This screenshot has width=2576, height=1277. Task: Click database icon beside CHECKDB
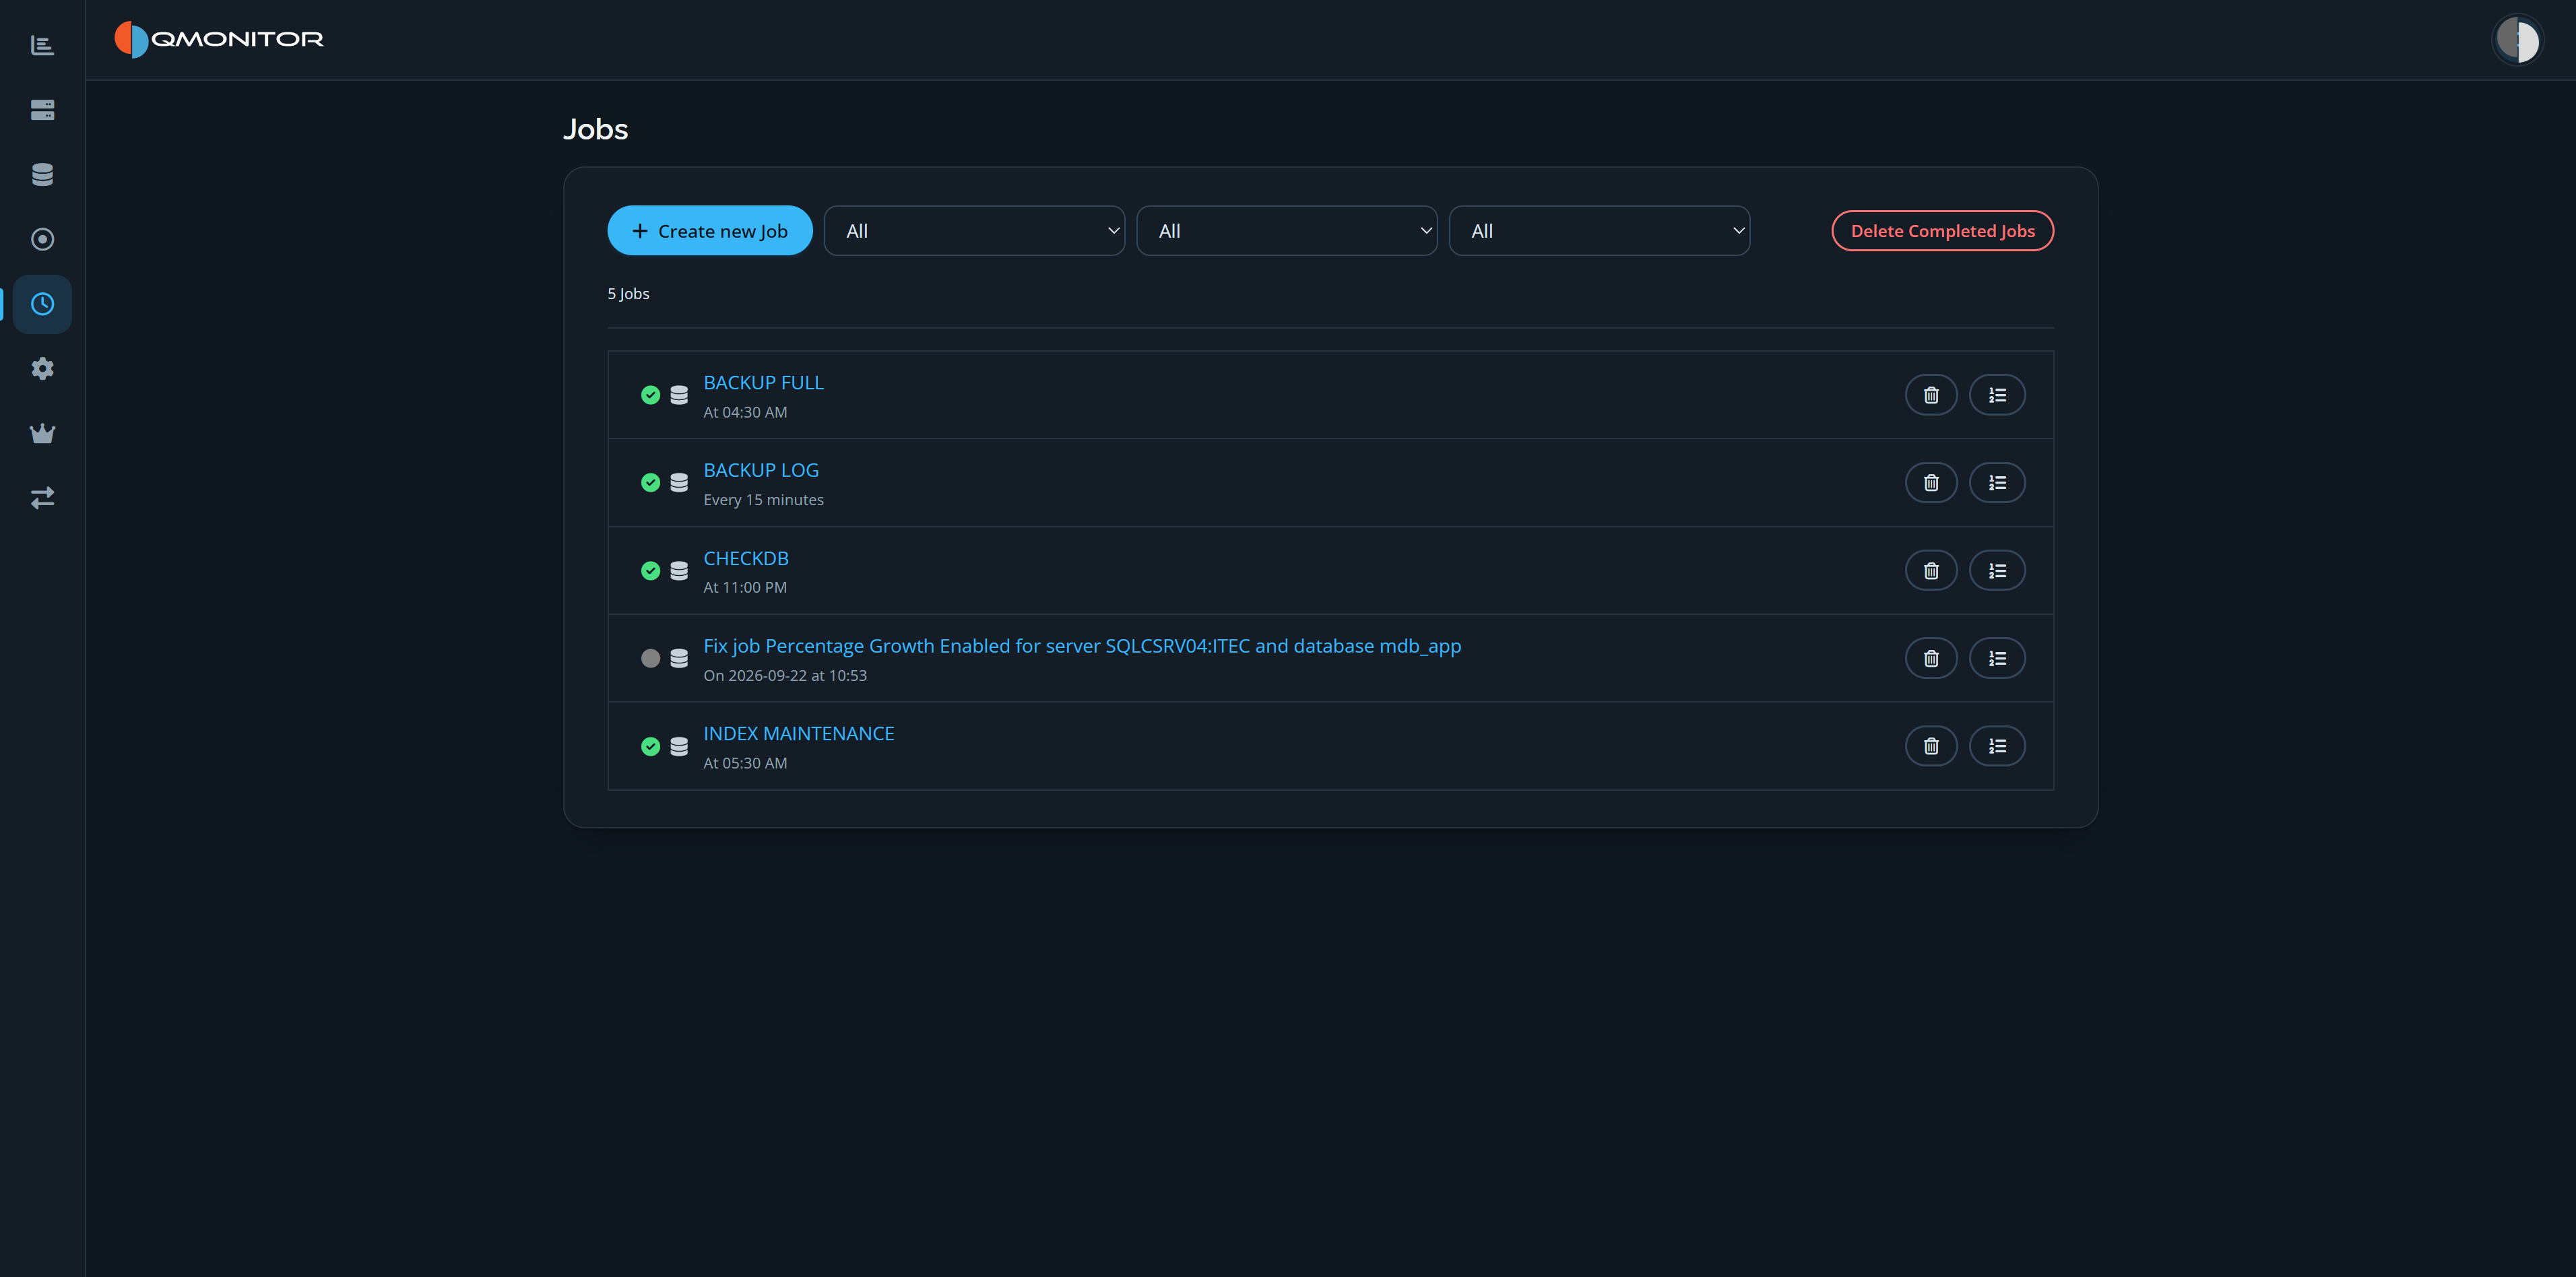pyautogui.click(x=679, y=571)
